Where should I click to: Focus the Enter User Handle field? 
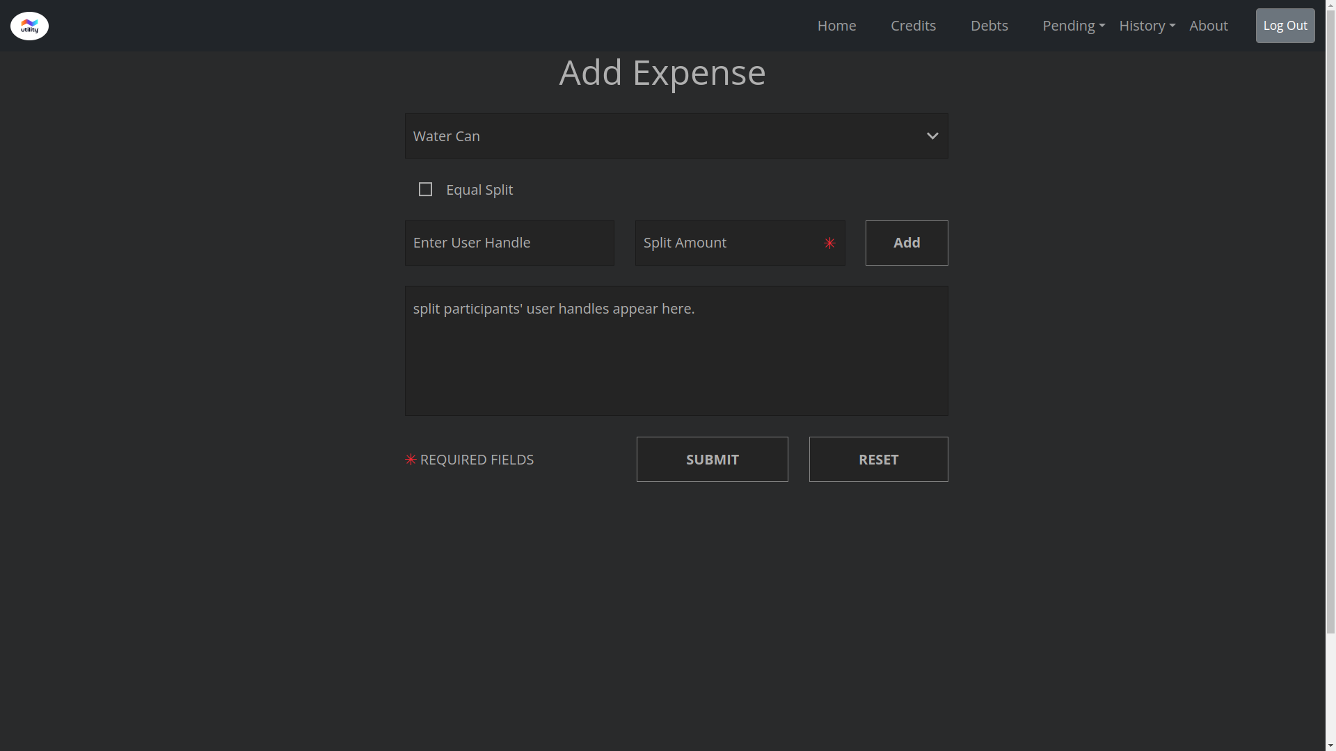pyautogui.click(x=509, y=243)
